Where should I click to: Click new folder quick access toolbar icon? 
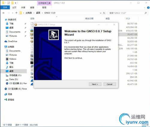[x=12, y=3]
